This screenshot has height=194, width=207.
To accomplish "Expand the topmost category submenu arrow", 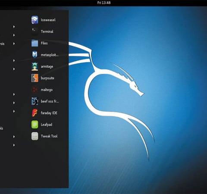I will pyautogui.click(x=14, y=27).
